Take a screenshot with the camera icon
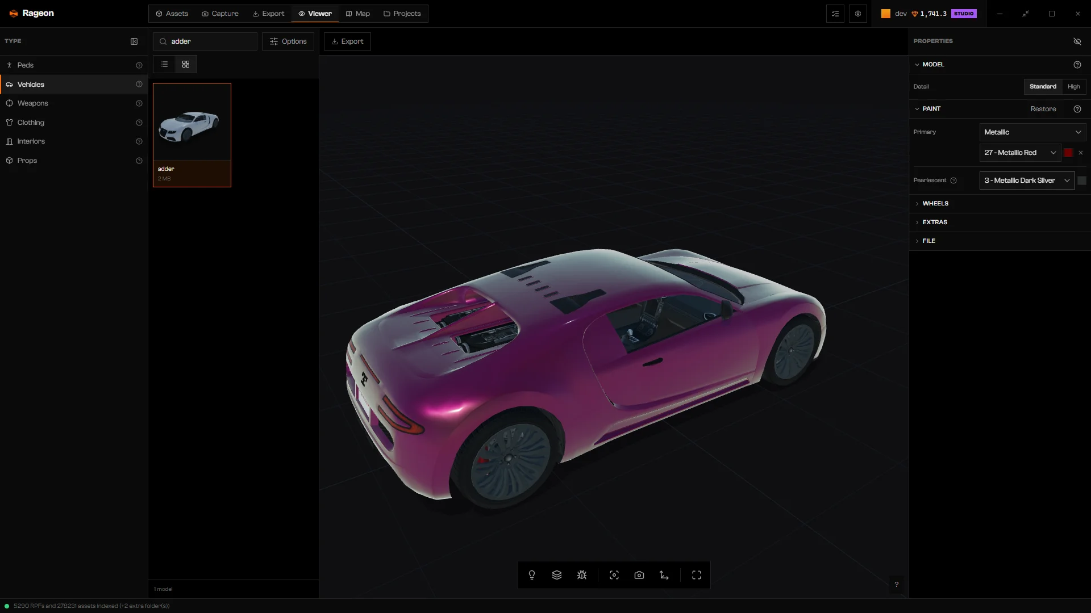 tap(639, 575)
